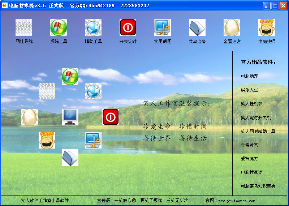
Task: Click the 电脑技师 laughing face toolbar icon
Action: [267, 28]
